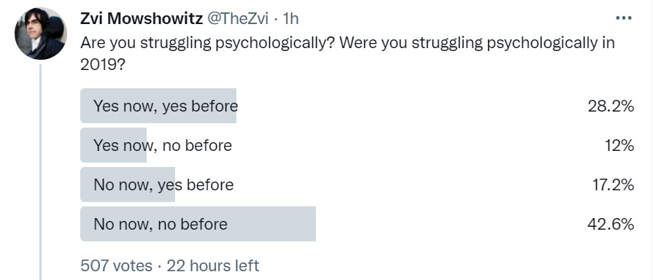The height and width of the screenshot is (280, 653).
Task: Click the vertical thread line below avatar
Action: (x=40, y=172)
